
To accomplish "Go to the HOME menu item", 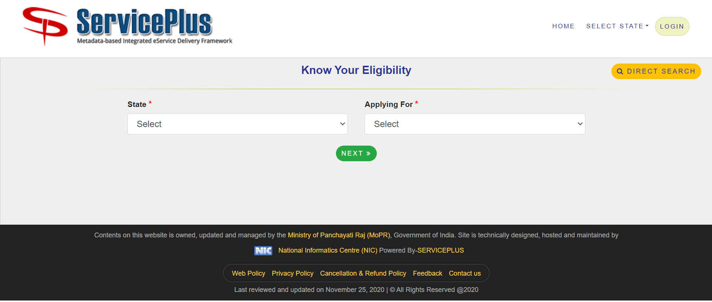I will tap(563, 26).
